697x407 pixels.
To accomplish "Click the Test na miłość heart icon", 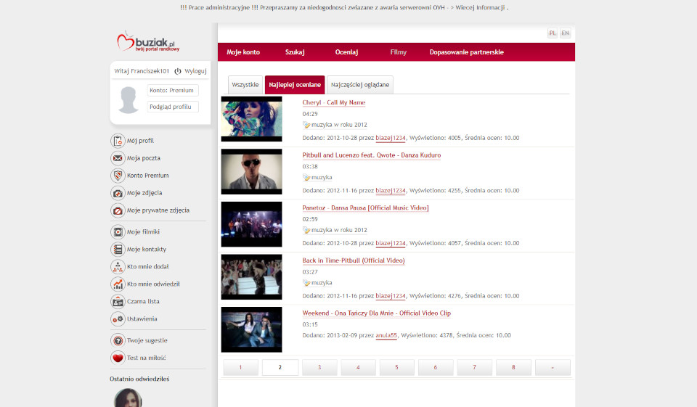I will pos(118,358).
